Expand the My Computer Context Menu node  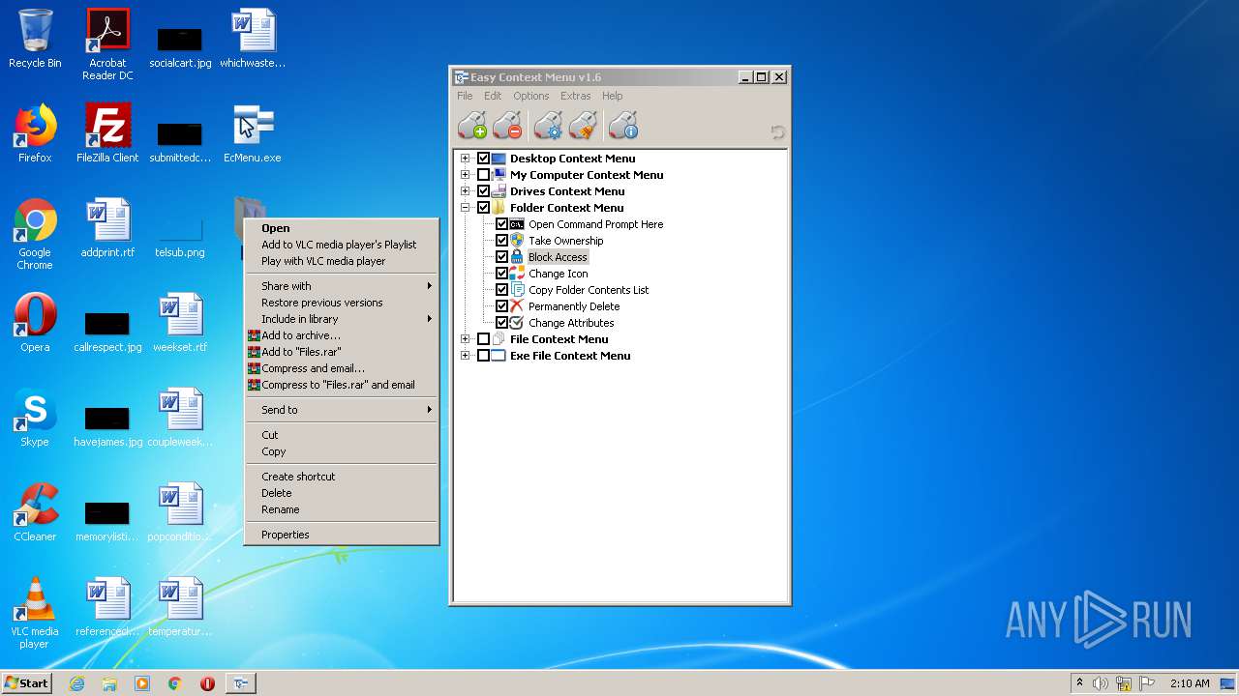[466, 175]
